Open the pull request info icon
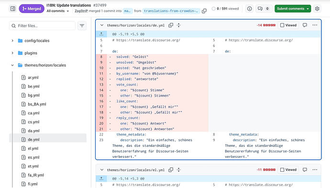 tap(249, 9)
